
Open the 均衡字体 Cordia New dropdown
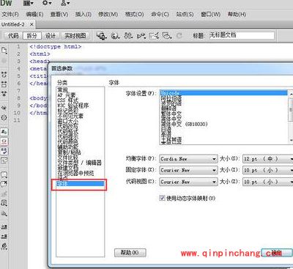click(188, 159)
